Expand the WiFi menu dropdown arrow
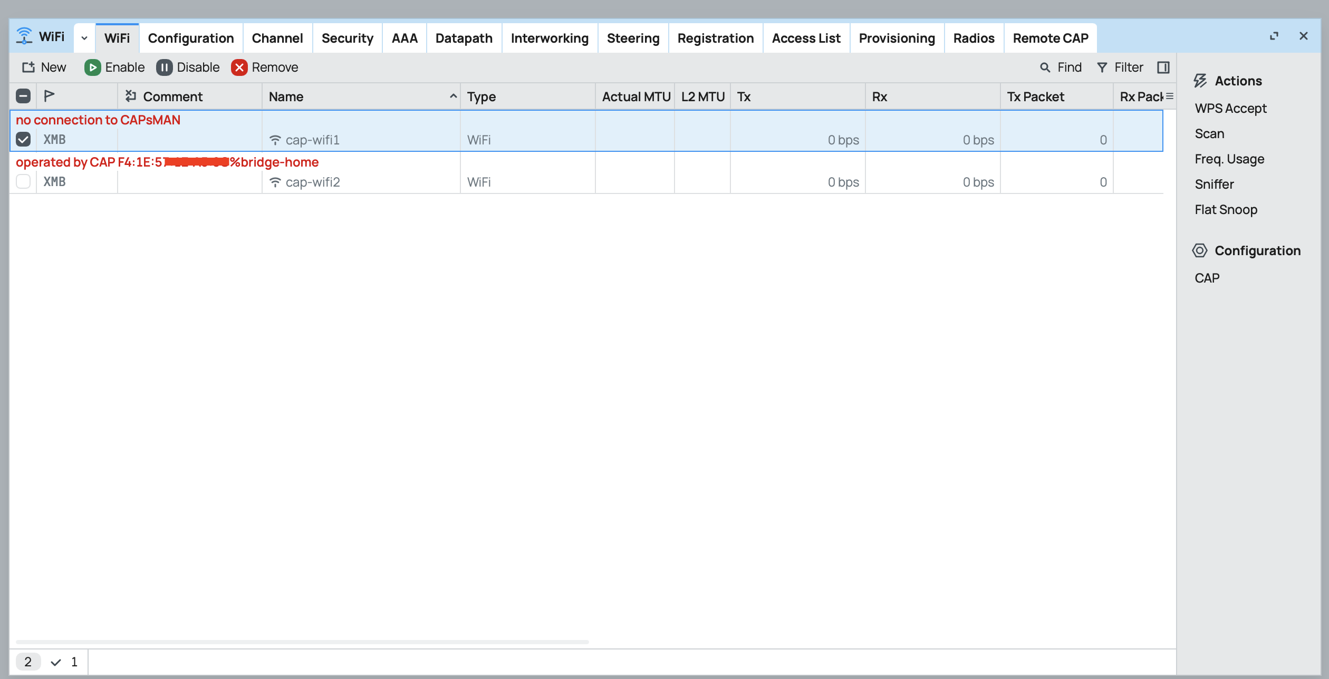The height and width of the screenshot is (679, 1329). tap(84, 38)
